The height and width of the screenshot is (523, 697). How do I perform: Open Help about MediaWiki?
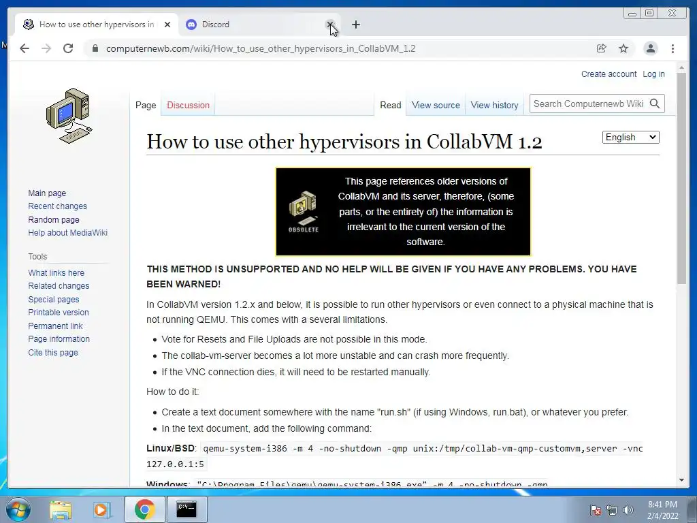pos(67,233)
